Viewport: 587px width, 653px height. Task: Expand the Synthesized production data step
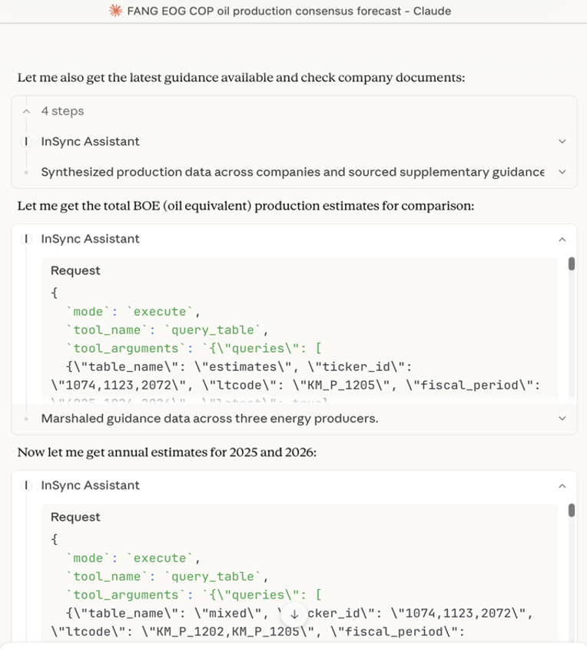(562, 172)
